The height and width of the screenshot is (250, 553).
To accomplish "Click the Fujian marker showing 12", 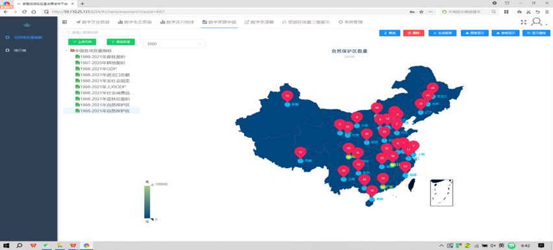I will click(x=405, y=167).
